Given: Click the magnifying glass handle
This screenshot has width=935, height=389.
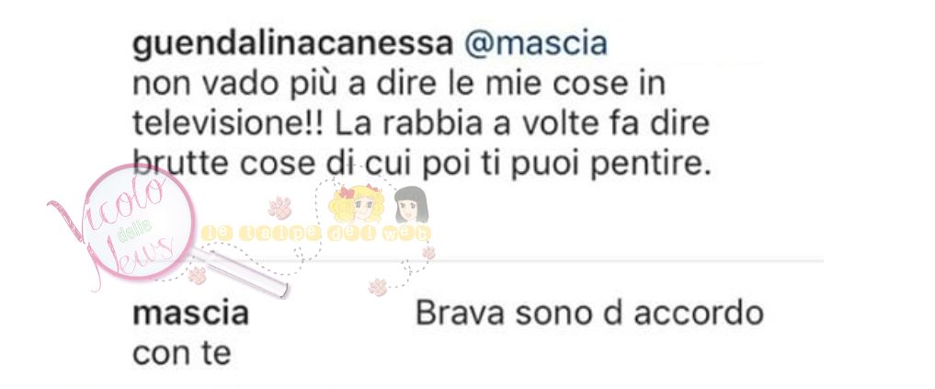Looking at the screenshot, I should (238, 272).
